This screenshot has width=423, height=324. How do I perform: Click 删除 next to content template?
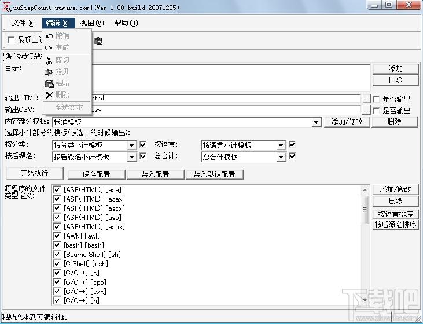tap(395, 122)
